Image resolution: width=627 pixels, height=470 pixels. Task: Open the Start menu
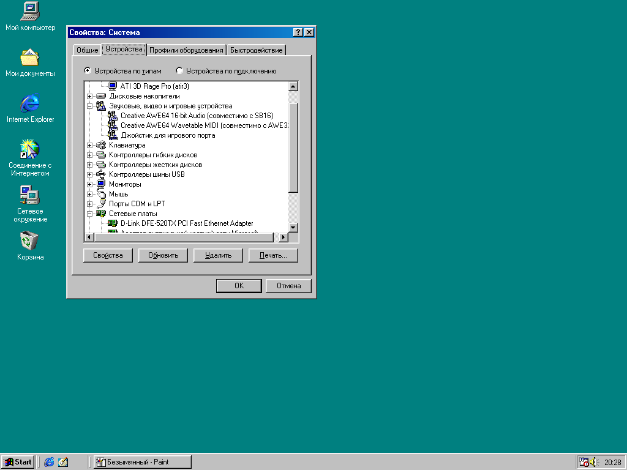pyautogui.click(x=18, y=462)
